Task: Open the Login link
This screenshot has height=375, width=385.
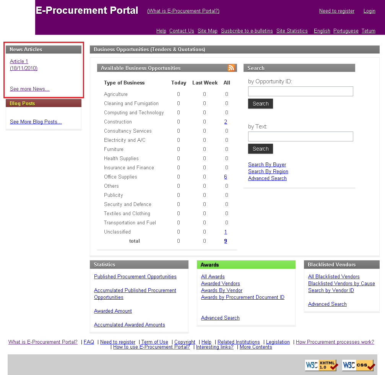Action: click(369, 11)
